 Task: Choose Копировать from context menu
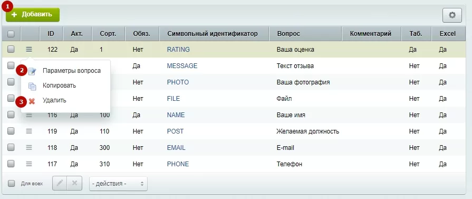pos(59,86)
